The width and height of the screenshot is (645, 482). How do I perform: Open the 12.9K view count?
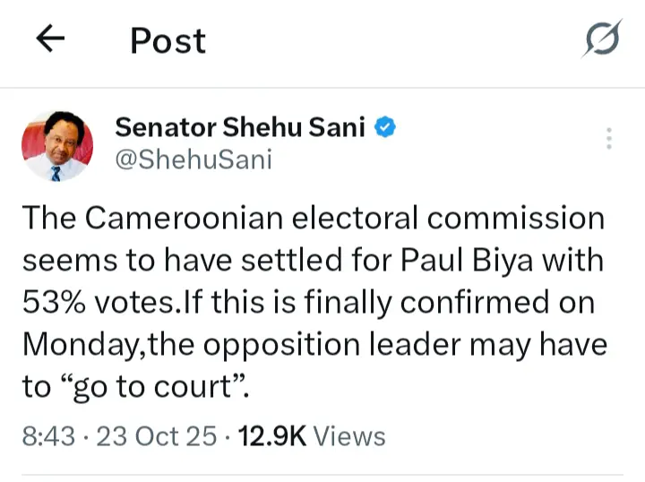click(x=271, y=436)
